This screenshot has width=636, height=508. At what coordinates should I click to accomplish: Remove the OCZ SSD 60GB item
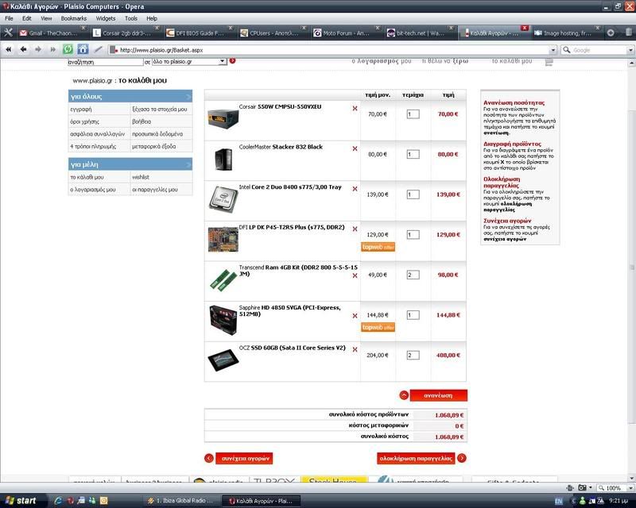click(355, 349)
